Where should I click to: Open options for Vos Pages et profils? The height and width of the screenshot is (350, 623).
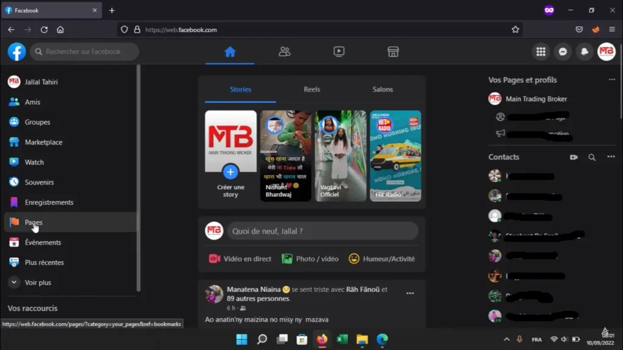612,80
